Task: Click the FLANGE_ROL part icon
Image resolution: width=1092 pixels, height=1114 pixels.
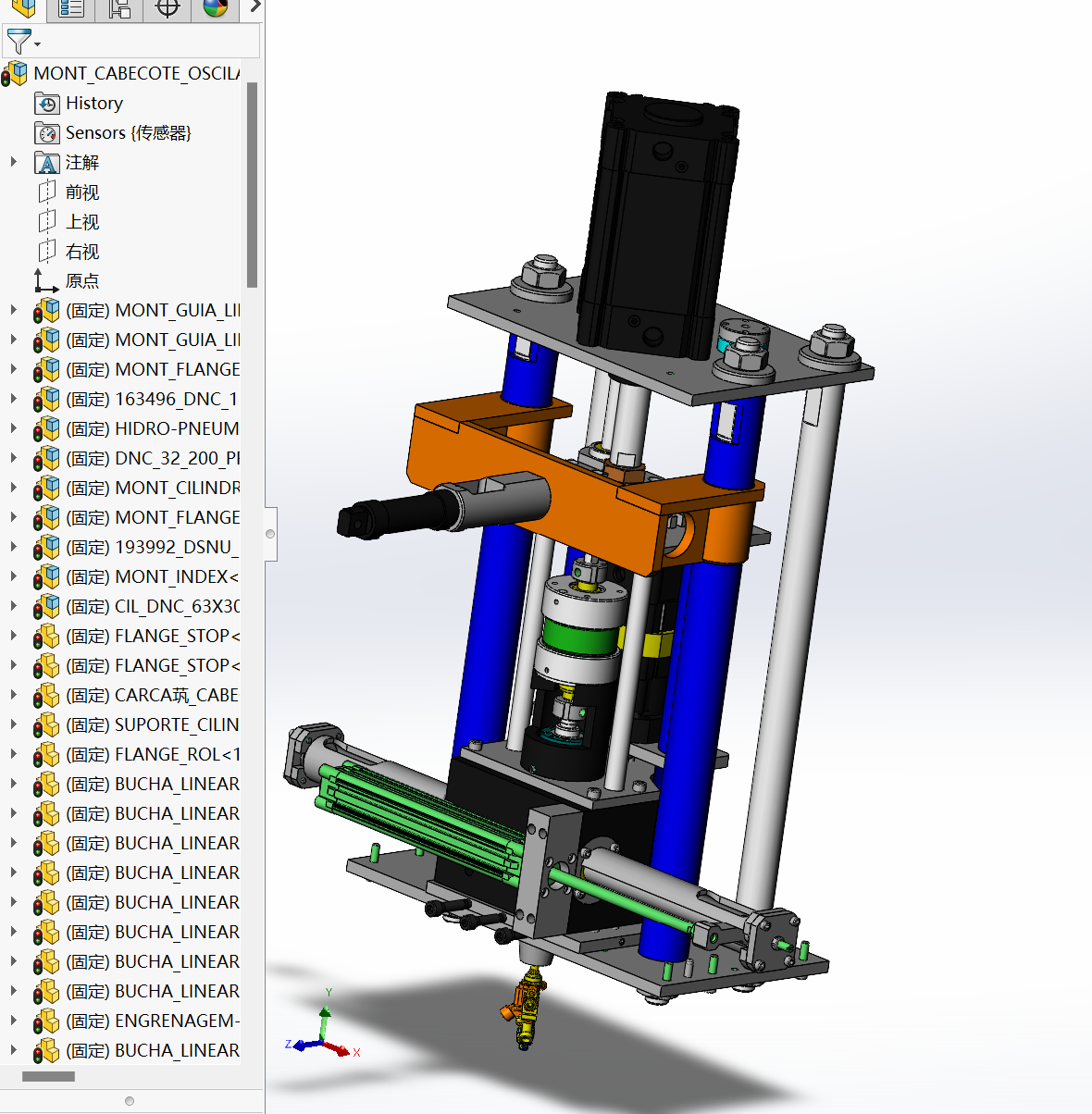Action: point(47,754)
